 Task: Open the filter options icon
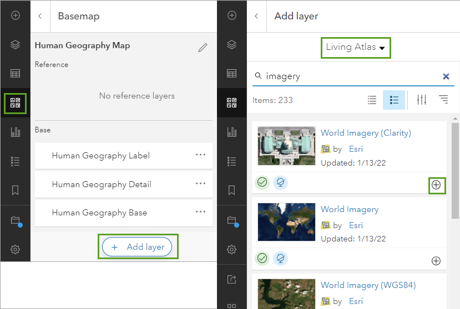point(422,100)
